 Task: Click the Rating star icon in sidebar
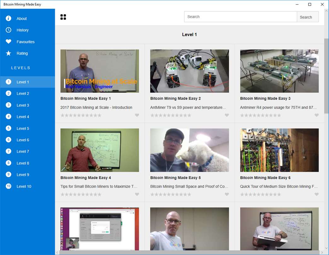pyautogui.click(x=9, y=53)
